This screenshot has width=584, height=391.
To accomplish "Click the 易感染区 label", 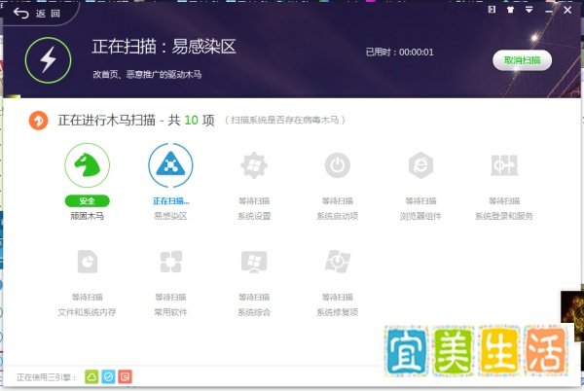I will coord(170,216).
